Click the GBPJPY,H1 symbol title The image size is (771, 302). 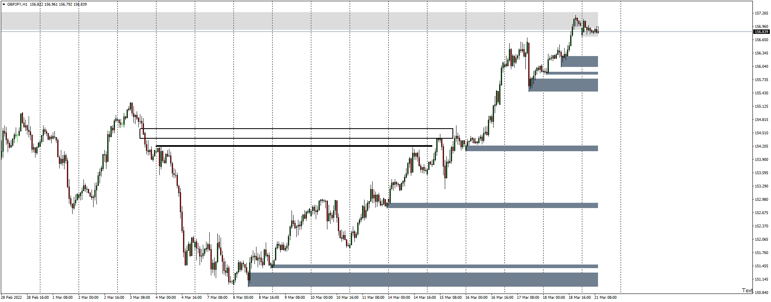pyautogui.click(x=17, y=4)
